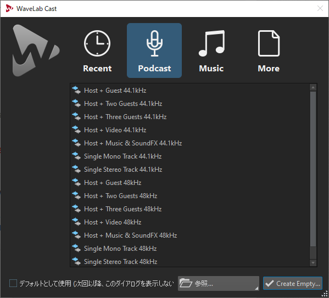Switch to the Music tab label
The image size is (329, 298).
click(211, 69)
